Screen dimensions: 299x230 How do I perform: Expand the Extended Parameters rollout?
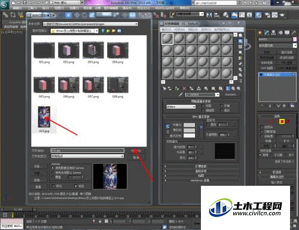pyautogui.click(x=201, y=167)
